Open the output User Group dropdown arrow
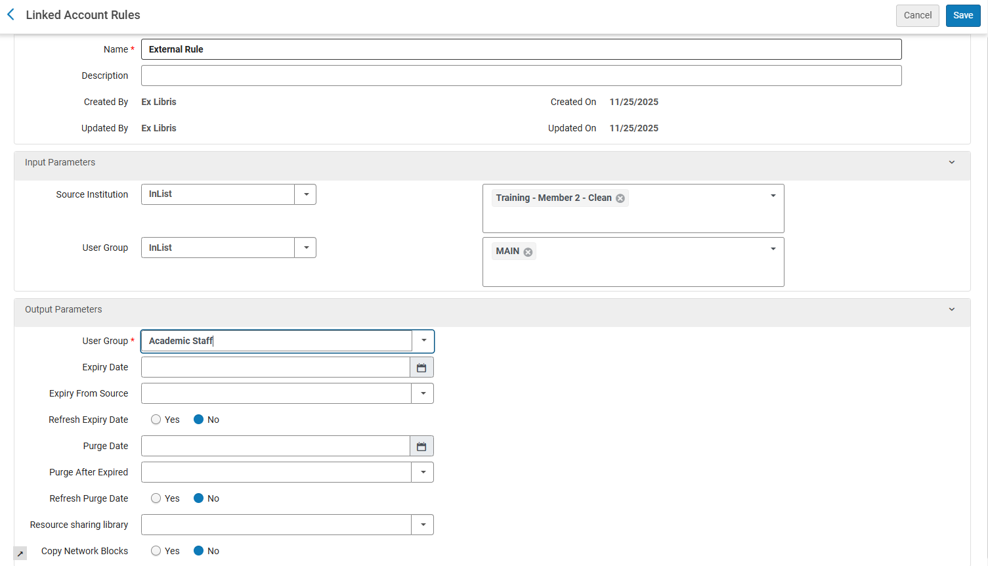 point(423,341)
